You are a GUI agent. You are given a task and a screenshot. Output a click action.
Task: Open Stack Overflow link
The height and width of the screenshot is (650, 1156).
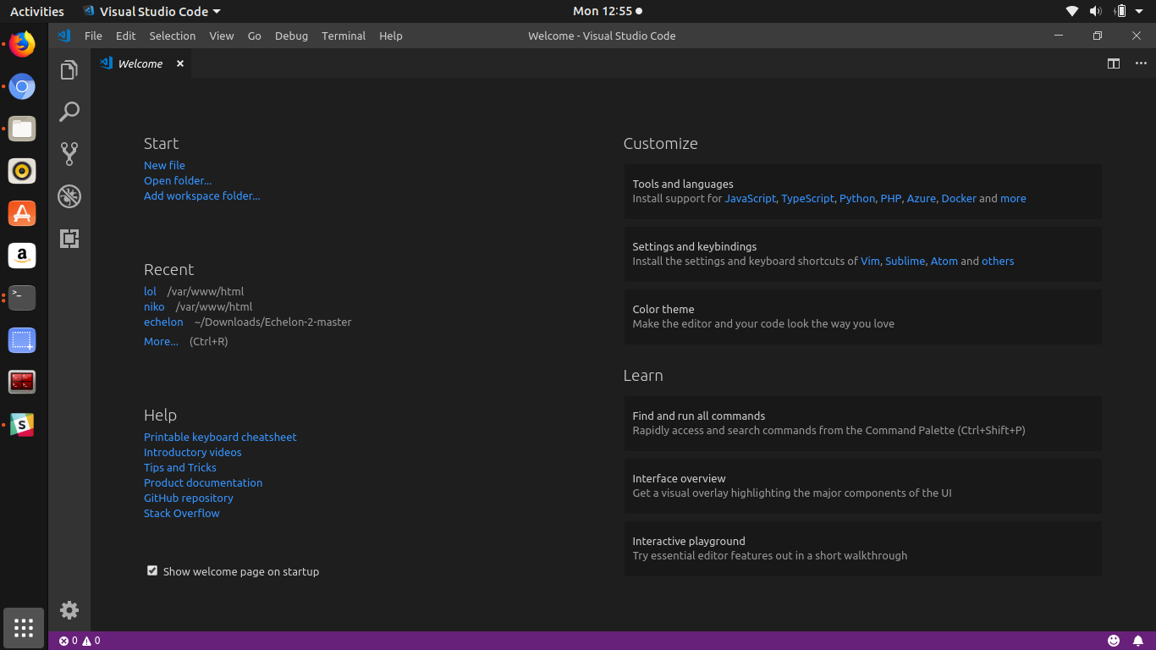[x=182, y=513]
